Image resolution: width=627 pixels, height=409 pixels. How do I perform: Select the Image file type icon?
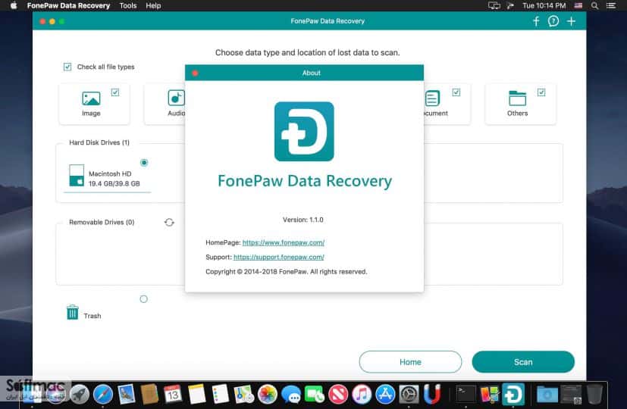click(91, 98)
